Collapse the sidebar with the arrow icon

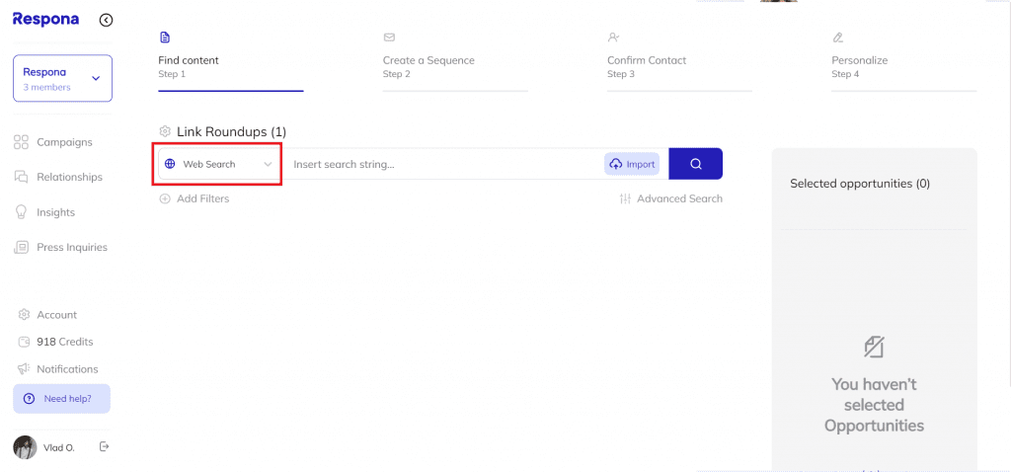coord(106,20)
